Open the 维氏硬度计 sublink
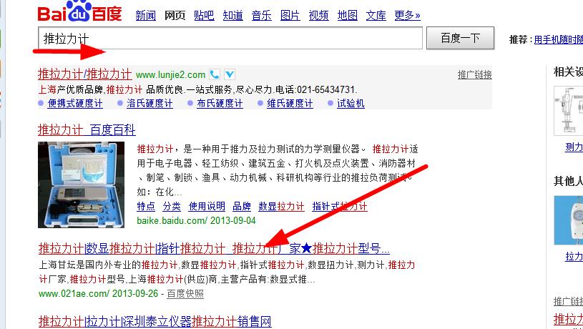The width and height of the screenshot is (583, 329). coord(290,103)
